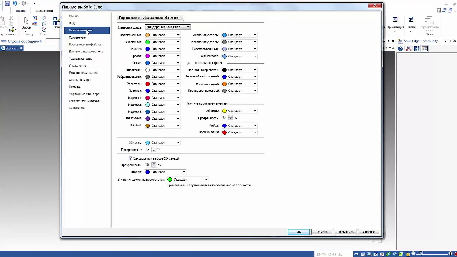
Task: Click the Save icon in quick access toolbar
Action: (x=7, y=4)
